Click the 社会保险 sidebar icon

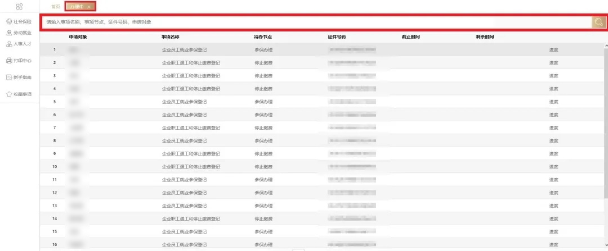8,22
